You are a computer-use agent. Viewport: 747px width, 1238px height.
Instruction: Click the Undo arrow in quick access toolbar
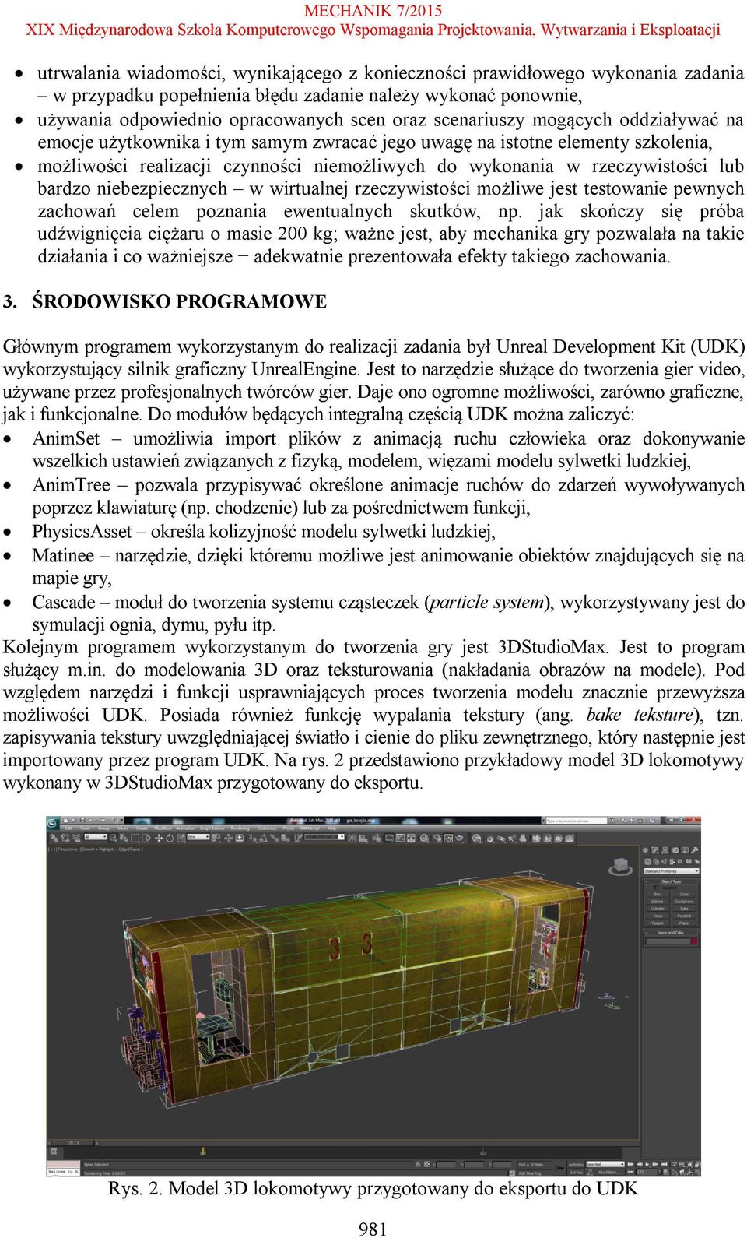(90, 820)
